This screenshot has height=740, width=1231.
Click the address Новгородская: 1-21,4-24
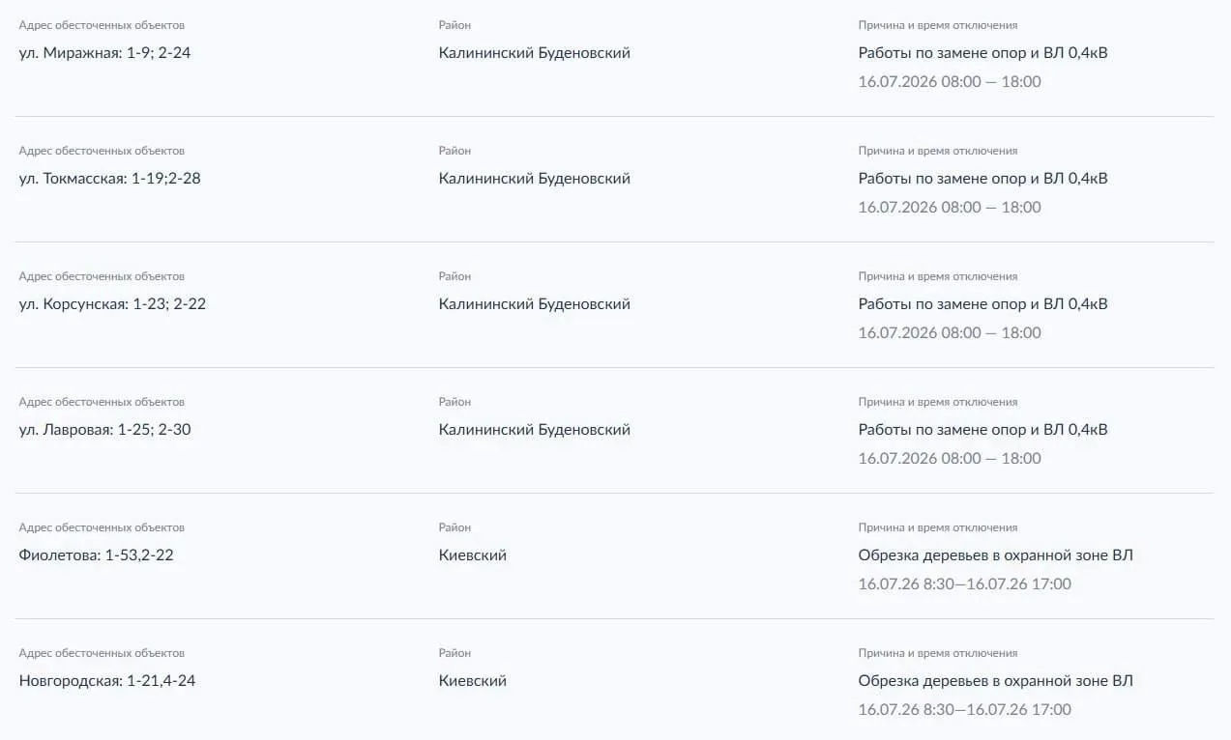[107, 681]
